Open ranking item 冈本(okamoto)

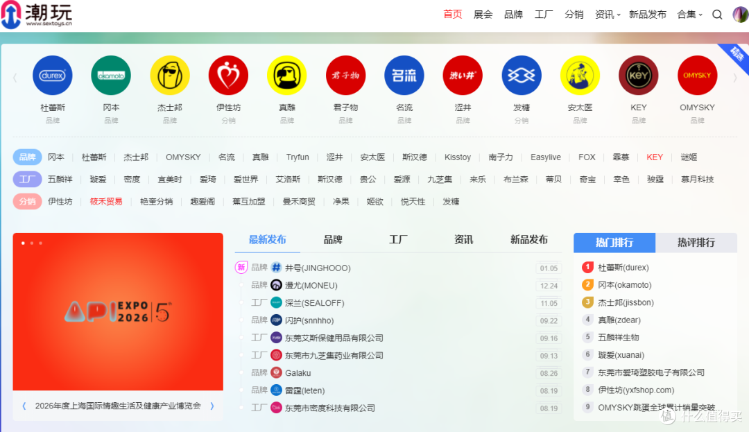pyautogui.click(x=625, y=285)
